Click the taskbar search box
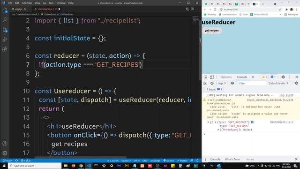 point(35,166)
